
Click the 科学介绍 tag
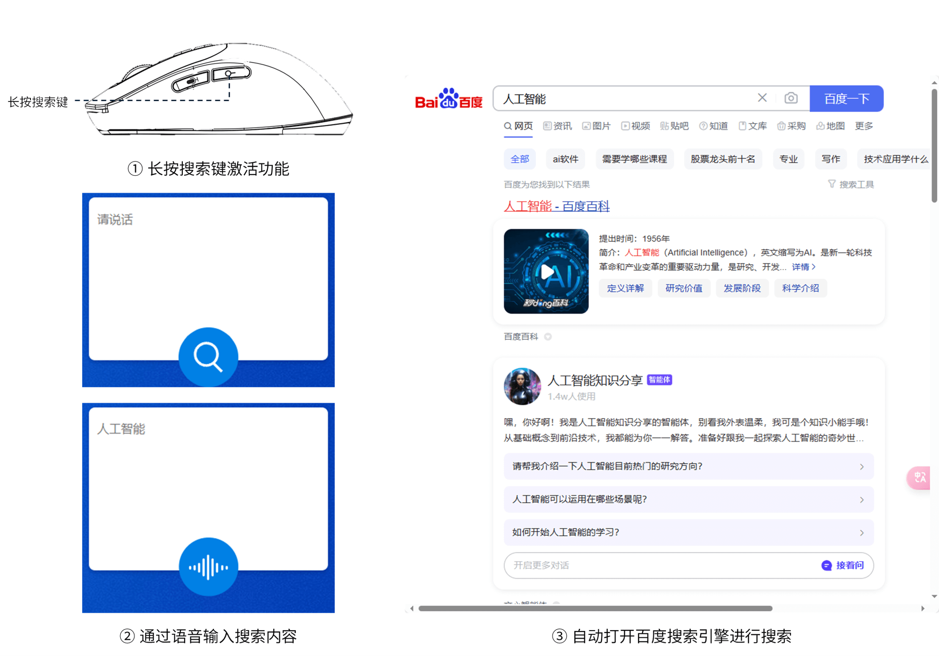800,288
